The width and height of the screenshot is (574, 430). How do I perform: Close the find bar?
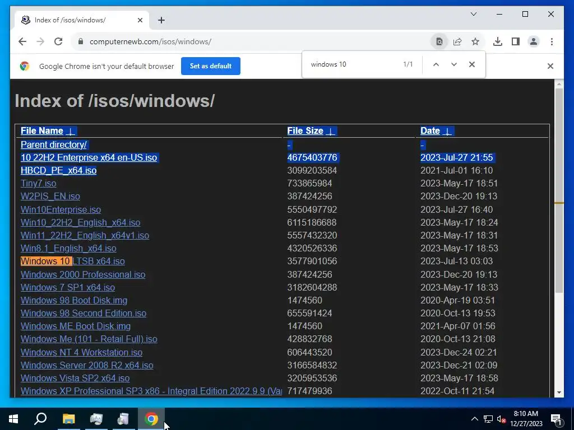point(472,64)
